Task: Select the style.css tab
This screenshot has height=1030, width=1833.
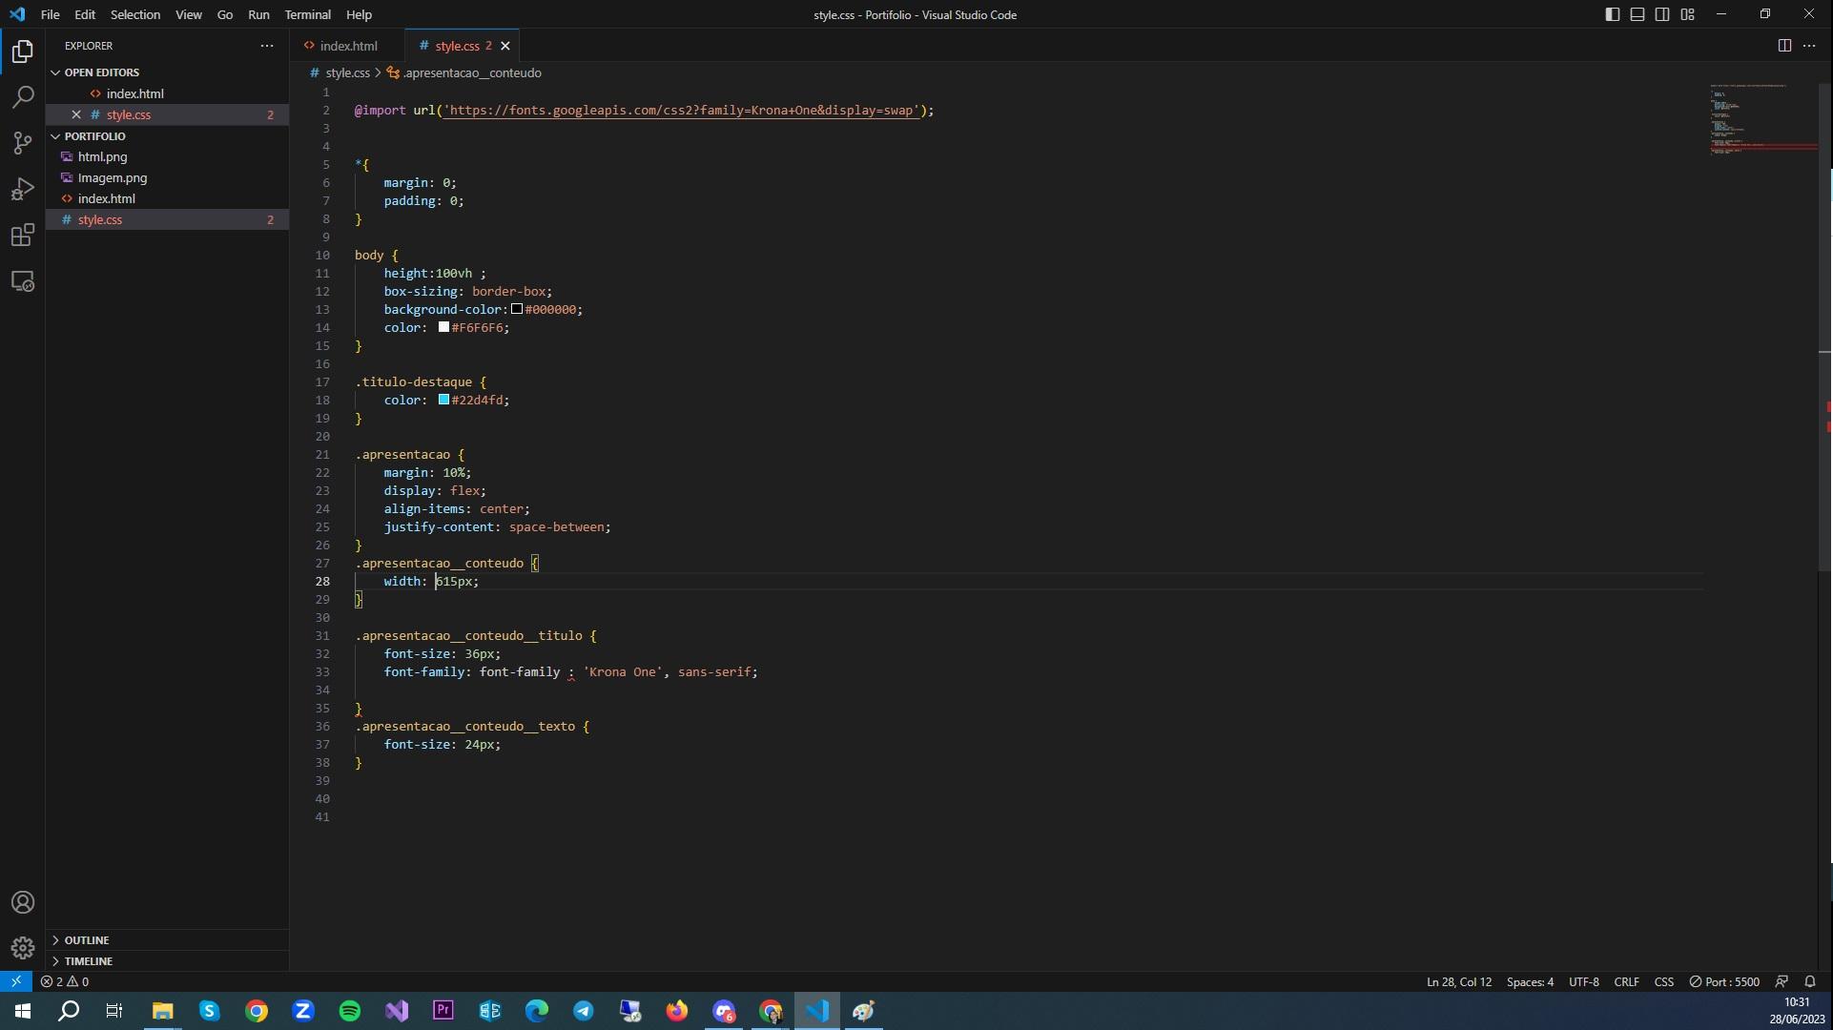Action: click(x=456, y=46)
